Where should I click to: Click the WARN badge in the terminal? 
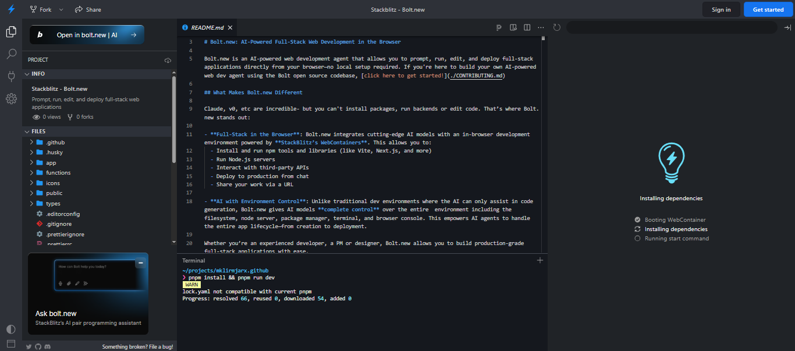point(191,285)
